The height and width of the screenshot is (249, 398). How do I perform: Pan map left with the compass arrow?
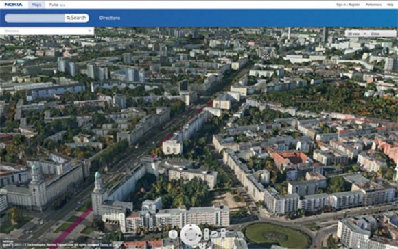pos(185,235)
